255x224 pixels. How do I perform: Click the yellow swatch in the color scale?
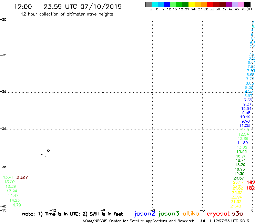[192, 4]
